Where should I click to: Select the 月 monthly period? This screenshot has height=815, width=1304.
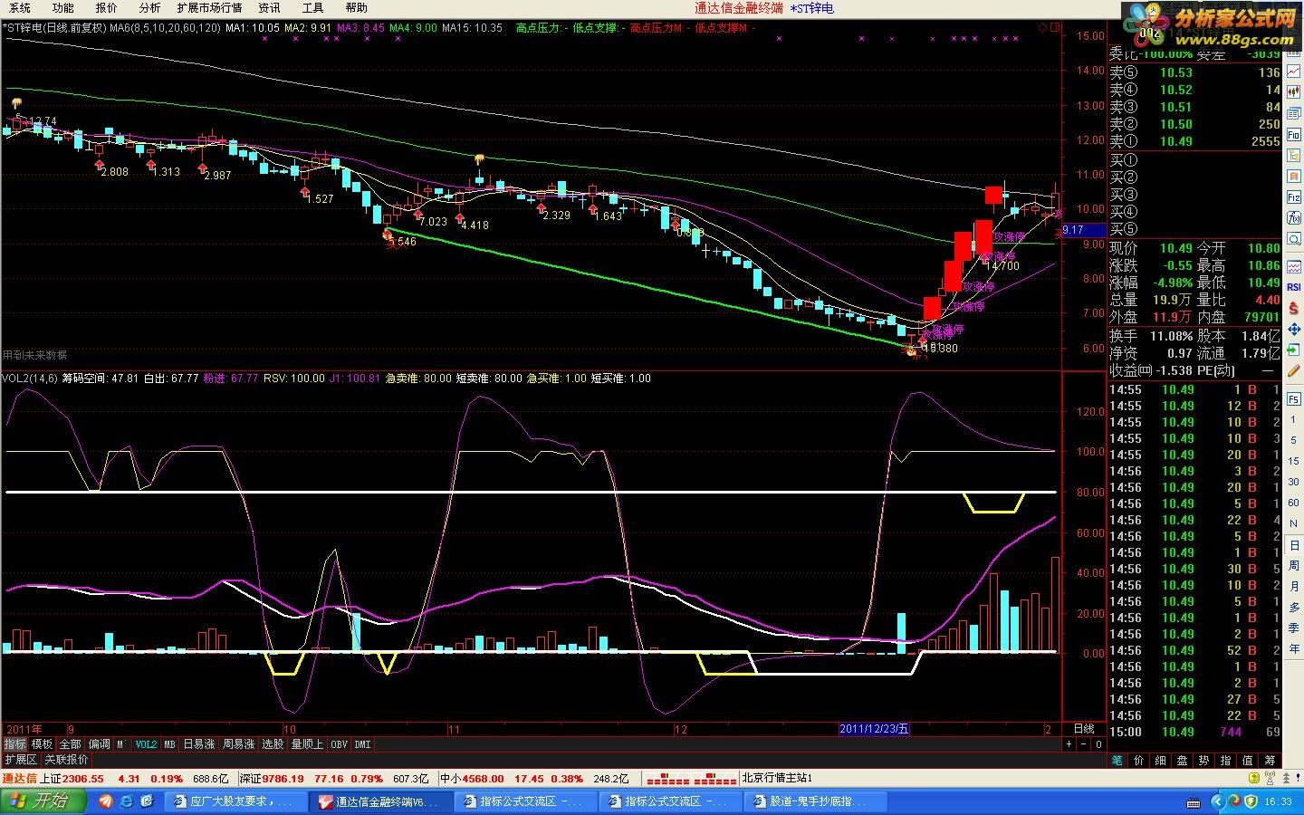tap(1294, 587)
